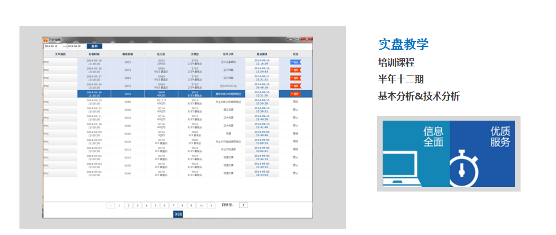
Task: Open page 4 of the results
Action: [146, 205]
